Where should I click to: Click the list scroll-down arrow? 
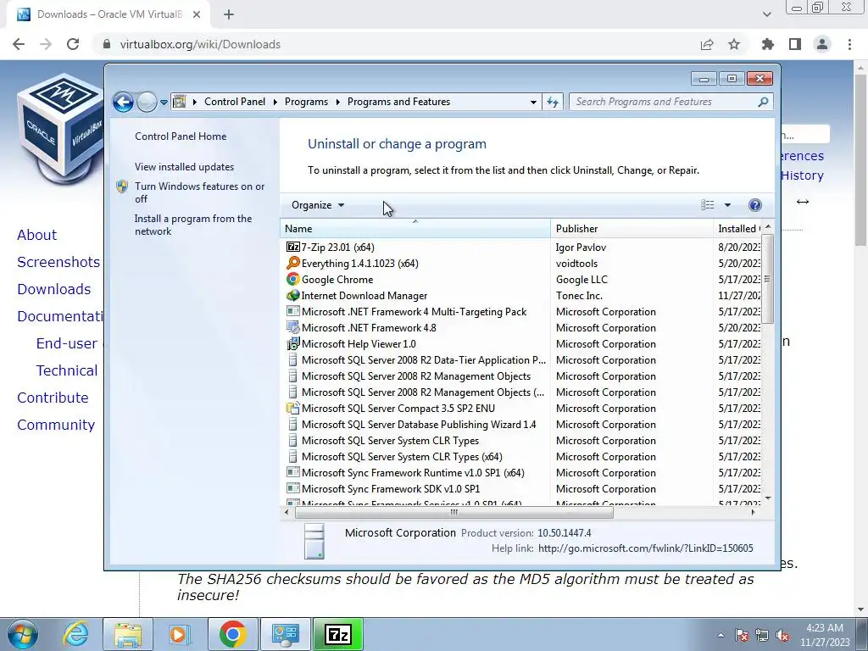coord(768,498)
